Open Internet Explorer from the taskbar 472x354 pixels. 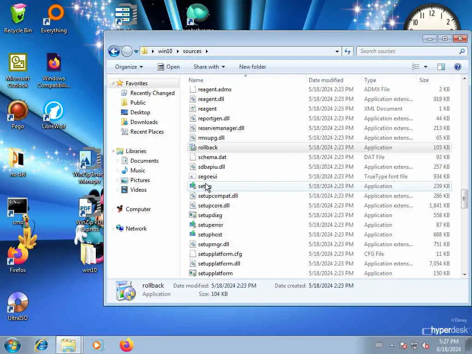41,345
